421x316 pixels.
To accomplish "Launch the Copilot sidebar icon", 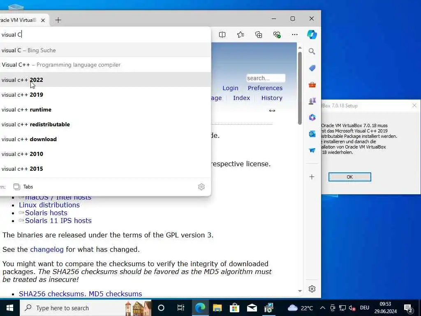I will click(312, 35).
